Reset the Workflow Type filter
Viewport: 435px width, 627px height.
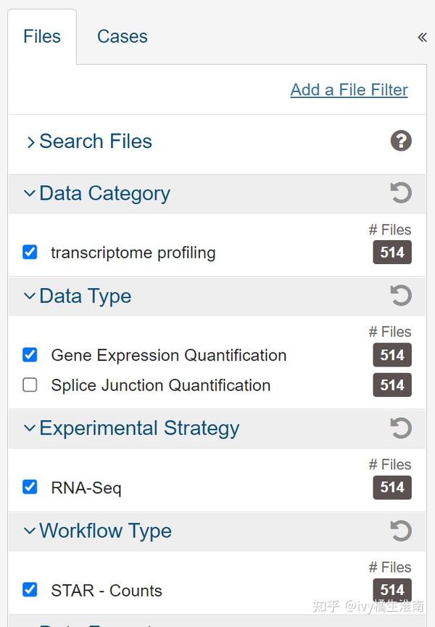coord(401,530)
